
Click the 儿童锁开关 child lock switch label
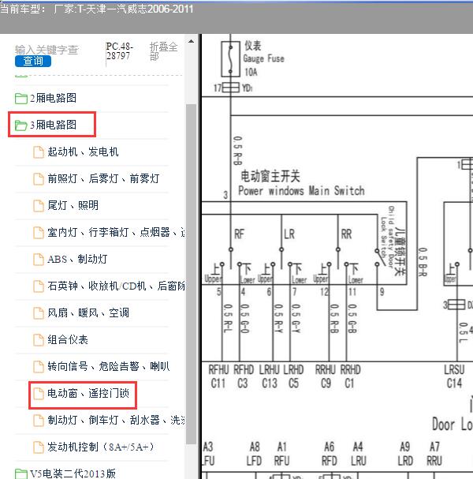pyautogui.click(x=400, y=250)
